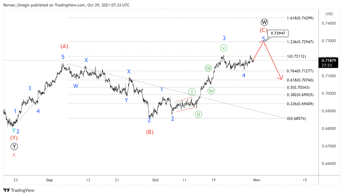
Task: Click the USD currency button top right
Action: pyautogui.click(x=329, y=14)
